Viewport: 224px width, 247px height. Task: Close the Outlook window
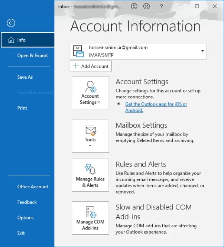coord(215,6)
